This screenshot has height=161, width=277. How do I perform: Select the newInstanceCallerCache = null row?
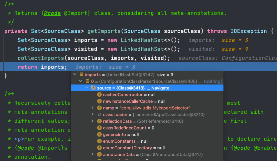click(147, 101)
